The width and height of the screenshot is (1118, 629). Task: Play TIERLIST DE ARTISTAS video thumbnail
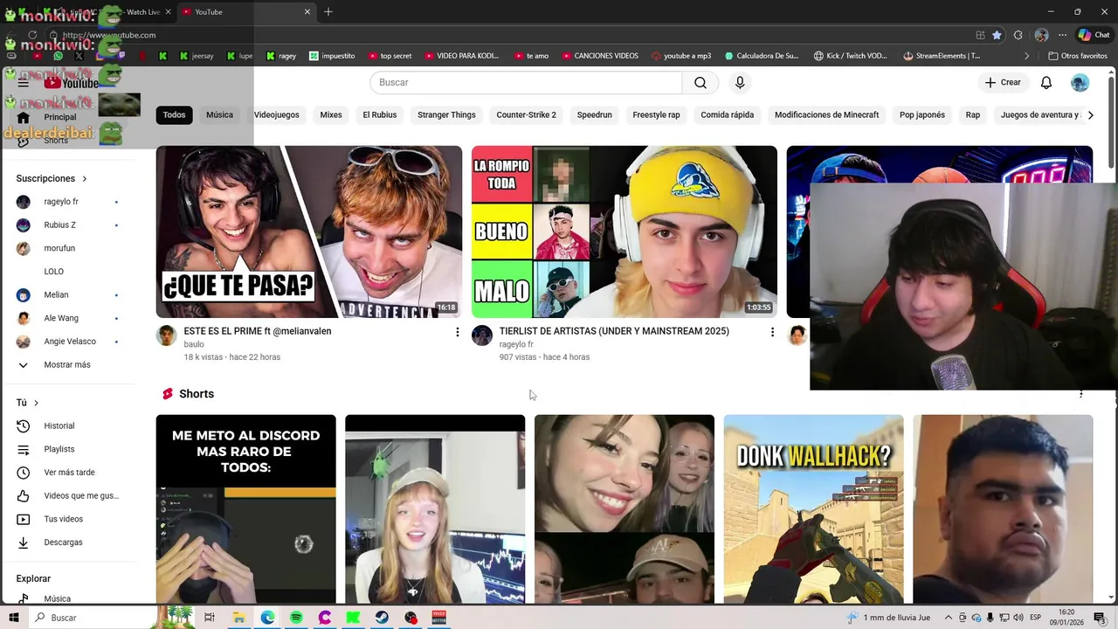click(625, 232)
